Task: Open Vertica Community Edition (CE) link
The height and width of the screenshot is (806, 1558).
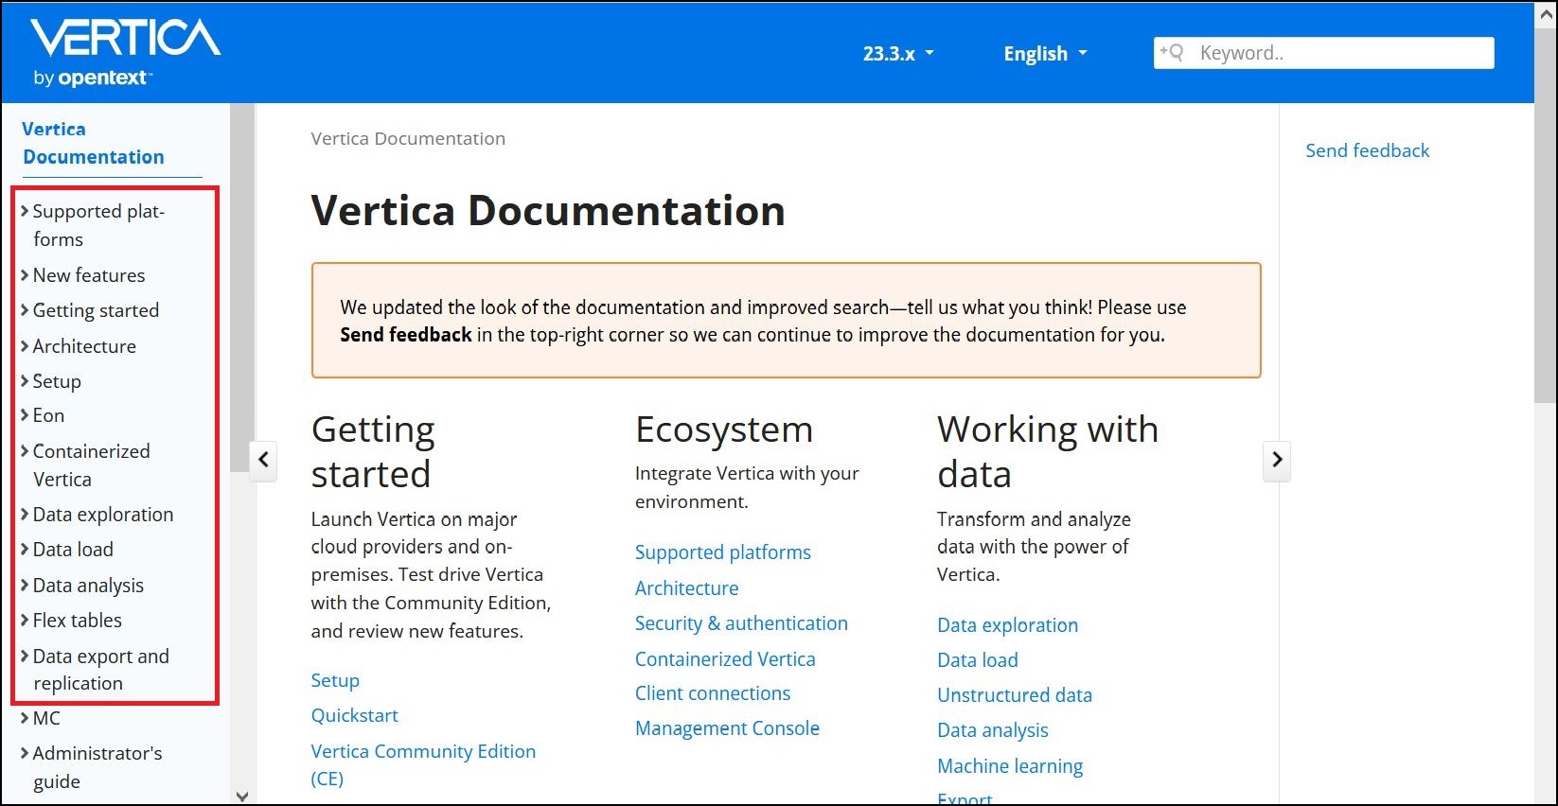Action: 423,764
